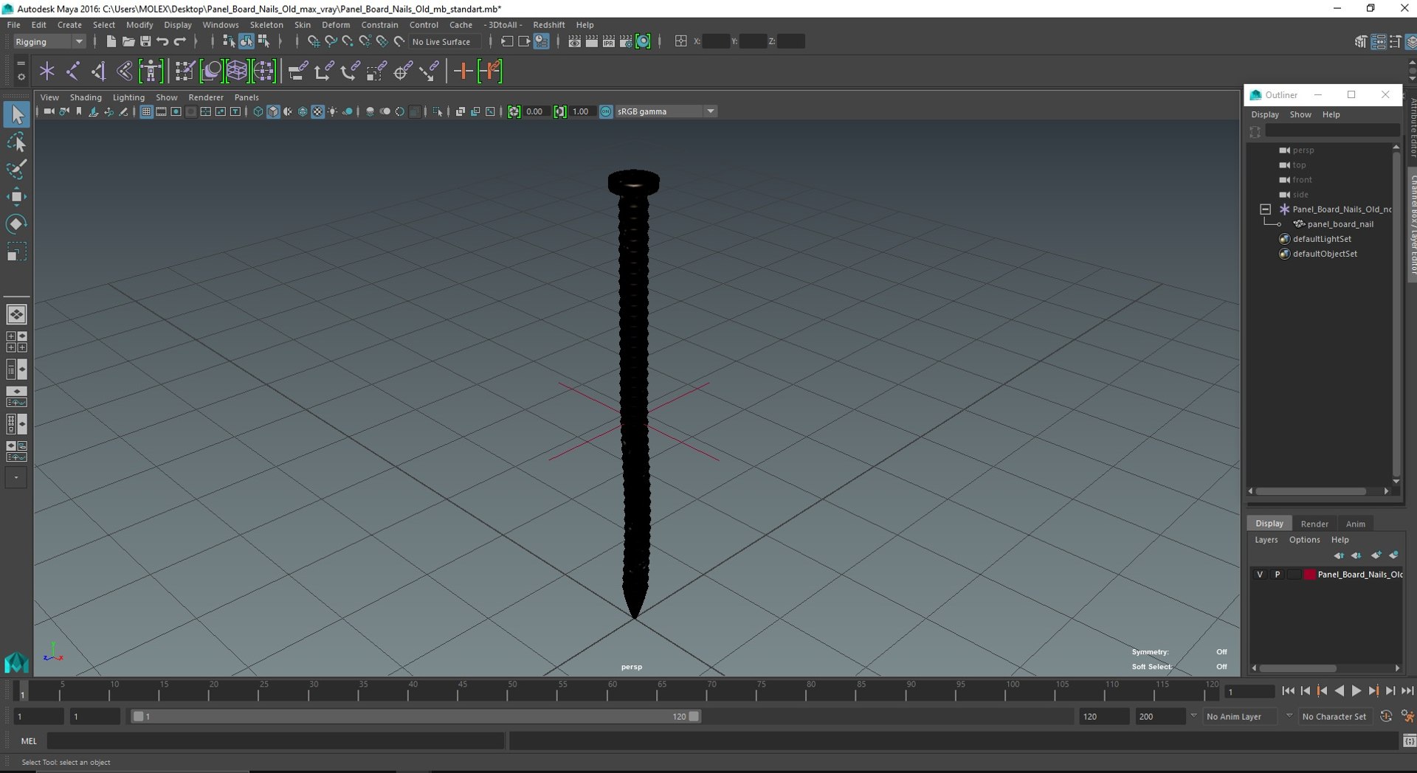Click the create new layer icon
The width and height of the screenshot is (1417, 773).
1376,555
